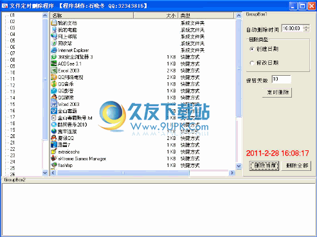The height and width of the screenshot is (237, 317).
Task: Click the 定时删除 button
Action: tap(277, 92)
